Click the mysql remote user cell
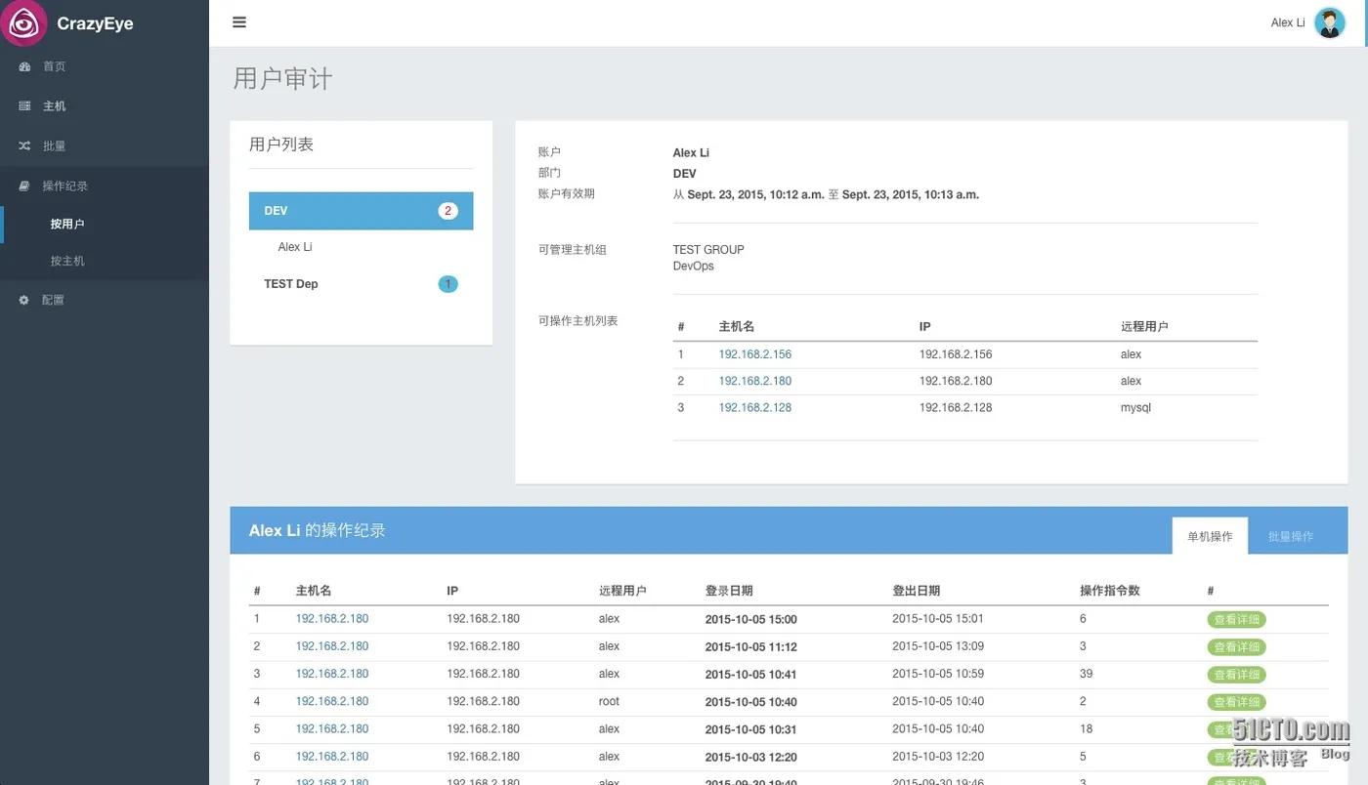Viewport: 1368px width, 785px height. [x=1135, y=407]
